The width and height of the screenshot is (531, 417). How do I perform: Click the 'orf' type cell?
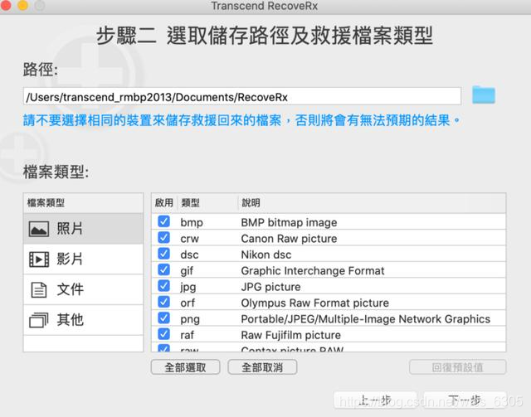tap(188, 303)
